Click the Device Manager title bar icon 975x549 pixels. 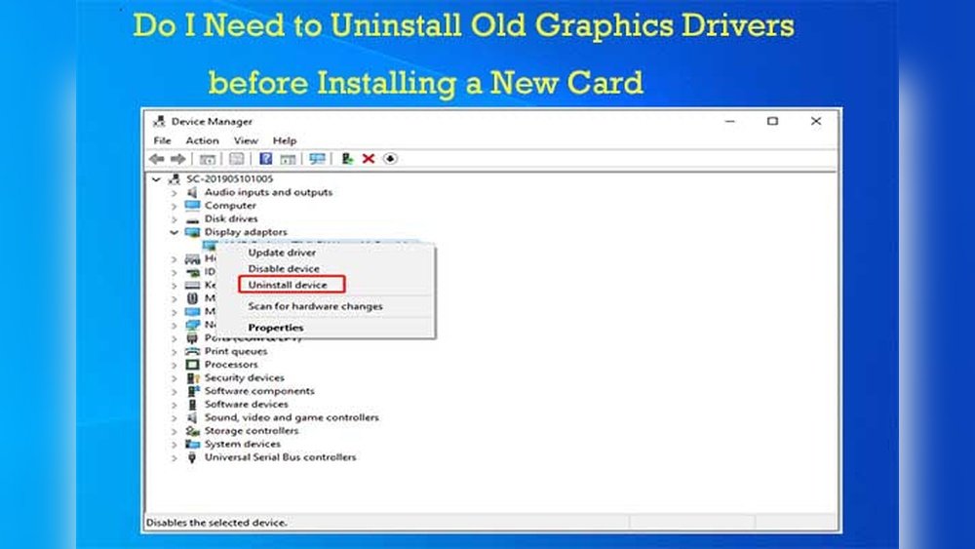click(x=159, y=122)
